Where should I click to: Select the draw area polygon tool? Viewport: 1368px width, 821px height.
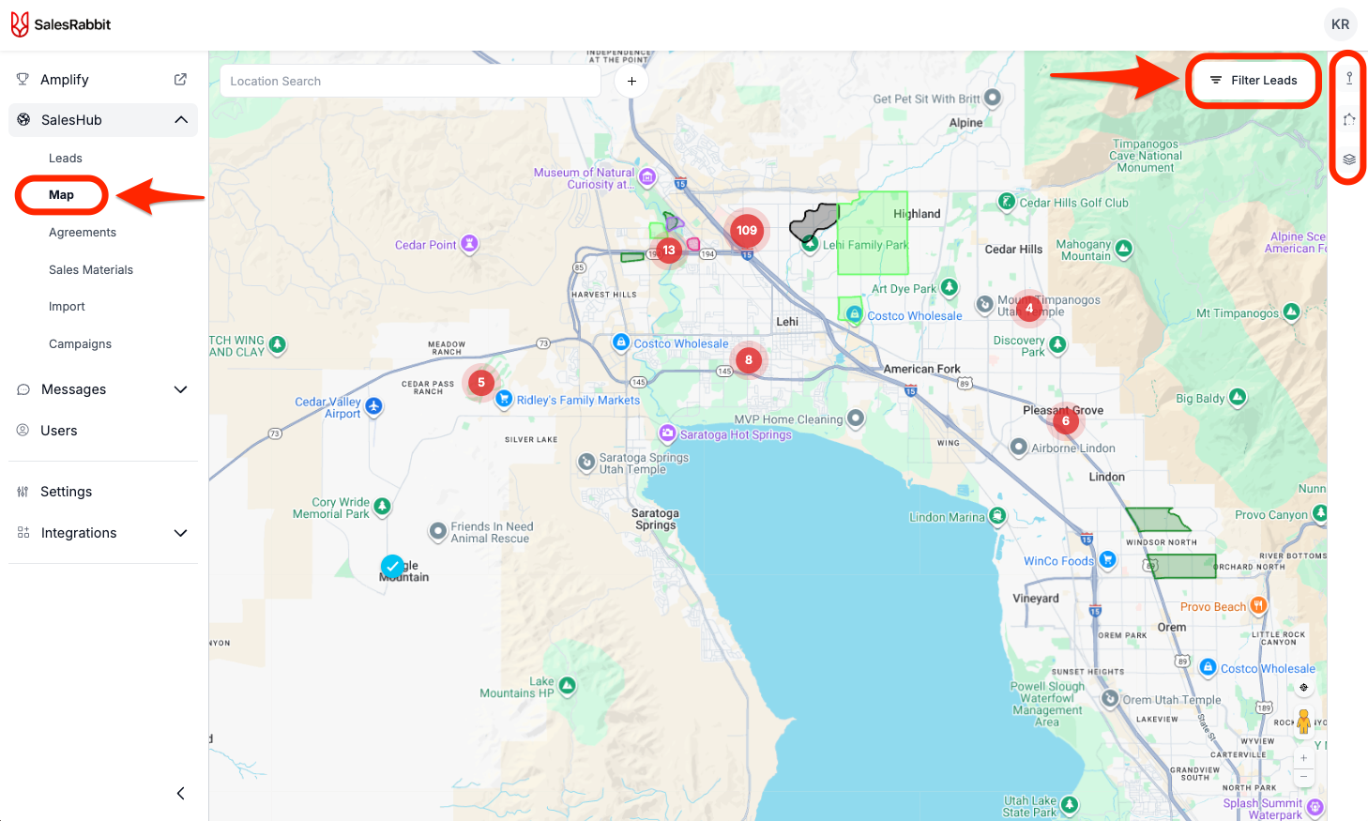[1348, 119]
